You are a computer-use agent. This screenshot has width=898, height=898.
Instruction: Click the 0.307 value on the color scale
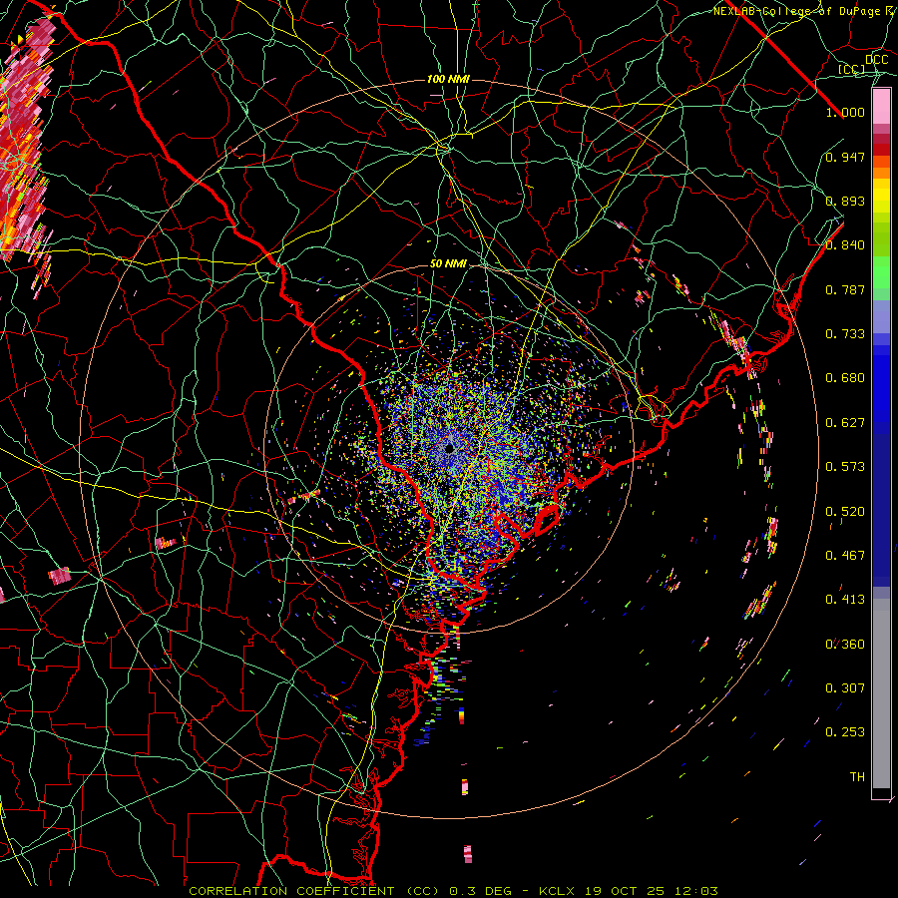[845, 688]
